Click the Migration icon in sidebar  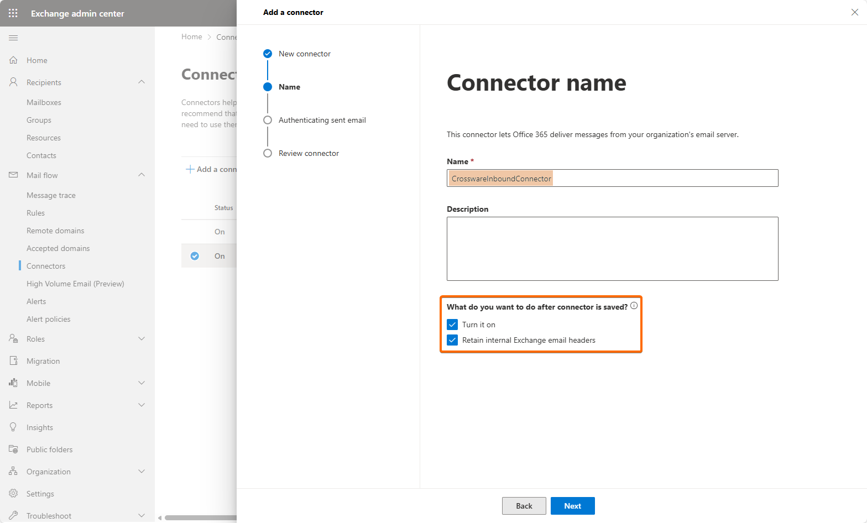pyautogui.click(x=13, y=361)
